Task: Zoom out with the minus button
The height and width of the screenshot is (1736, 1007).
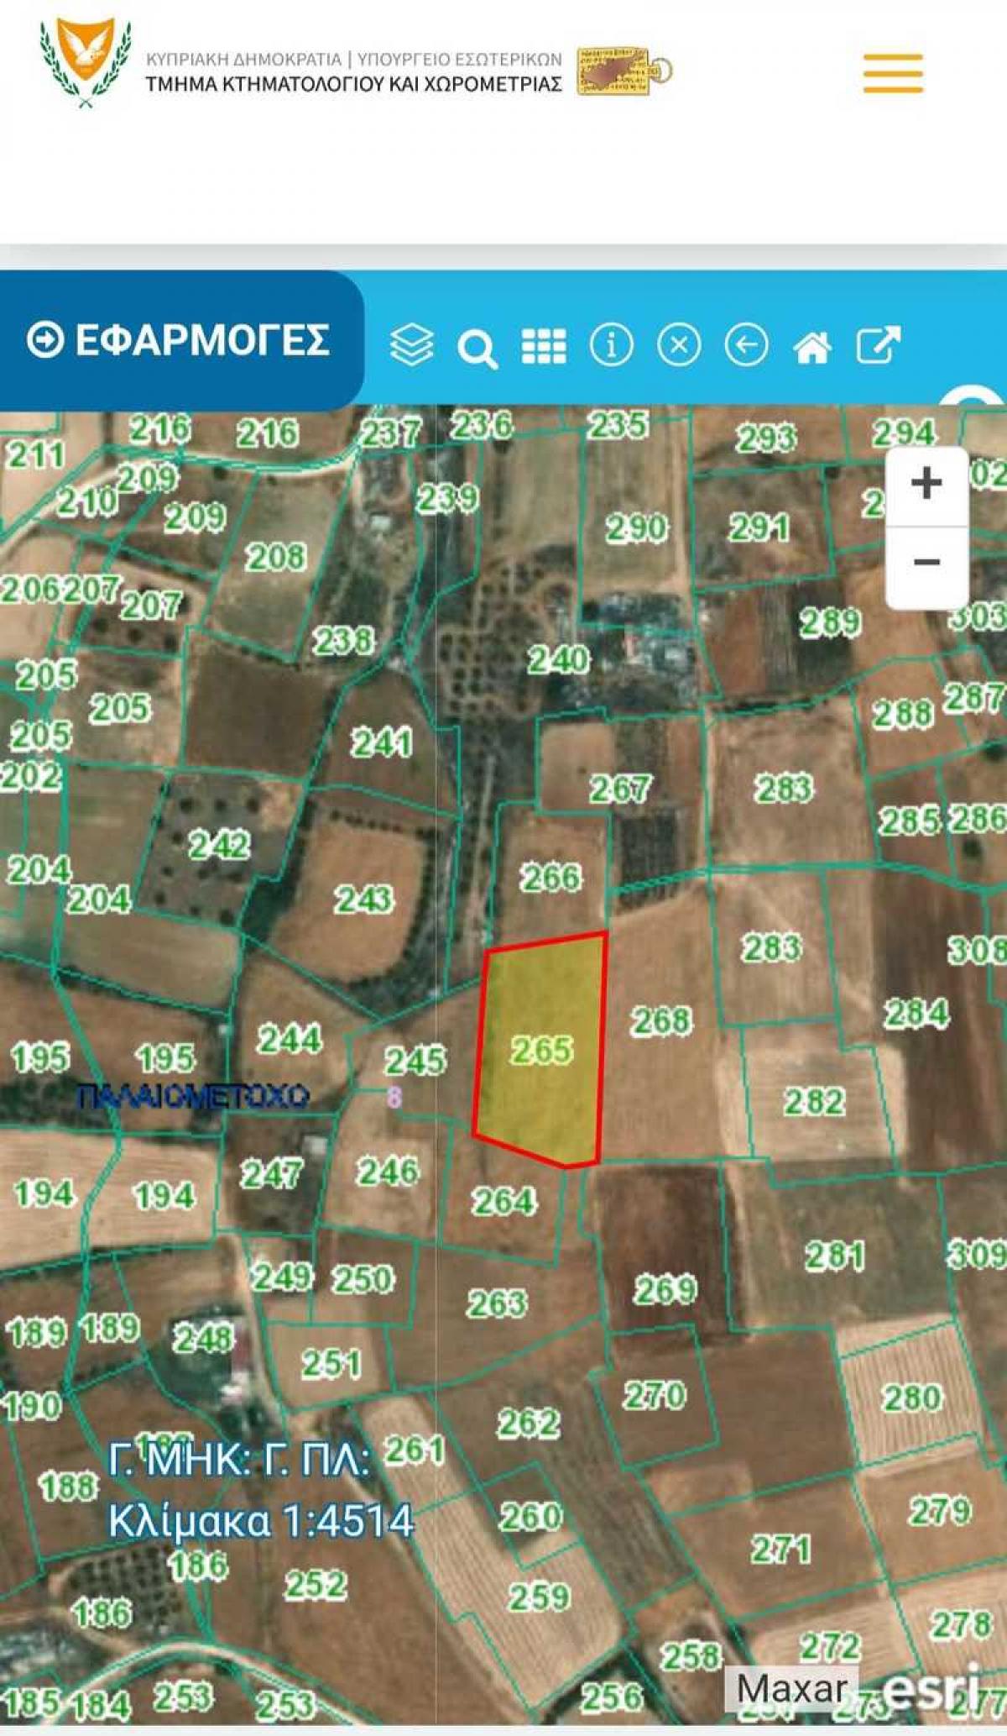Action: coord(926,562)
